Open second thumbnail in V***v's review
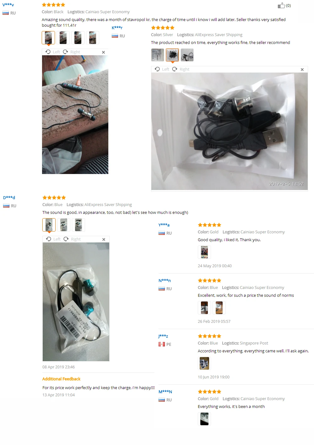This screenshot has width=314, height=445. point(63,38)
